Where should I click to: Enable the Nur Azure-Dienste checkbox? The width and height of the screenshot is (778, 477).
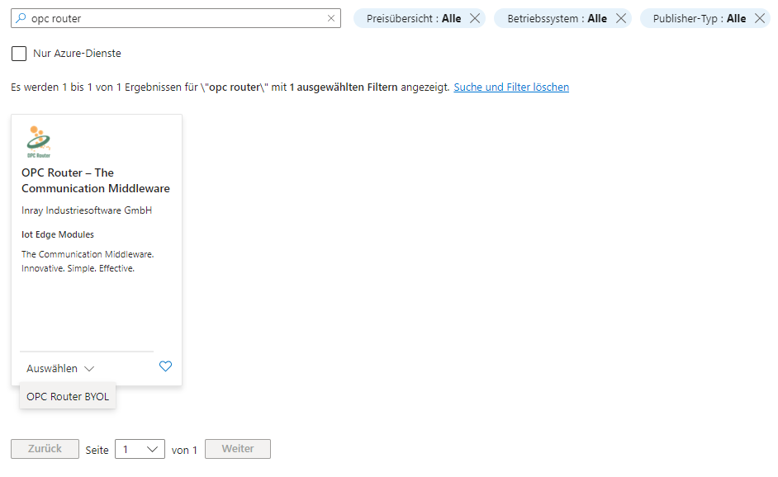pyautogui.click(x=19, y=54)
